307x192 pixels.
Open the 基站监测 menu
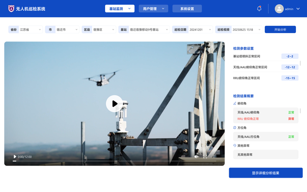(120, 8)
